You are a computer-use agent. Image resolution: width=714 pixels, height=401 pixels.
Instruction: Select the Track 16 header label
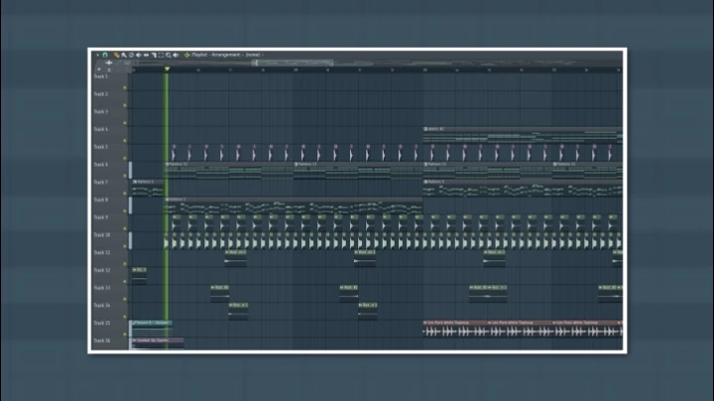pyautogui.click(x=101, y=340)
